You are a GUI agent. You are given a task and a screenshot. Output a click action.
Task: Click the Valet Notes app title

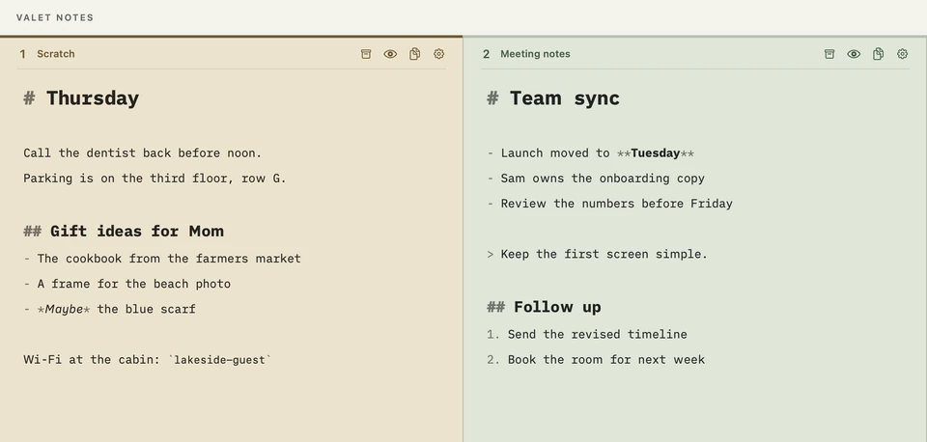point(55,17)
